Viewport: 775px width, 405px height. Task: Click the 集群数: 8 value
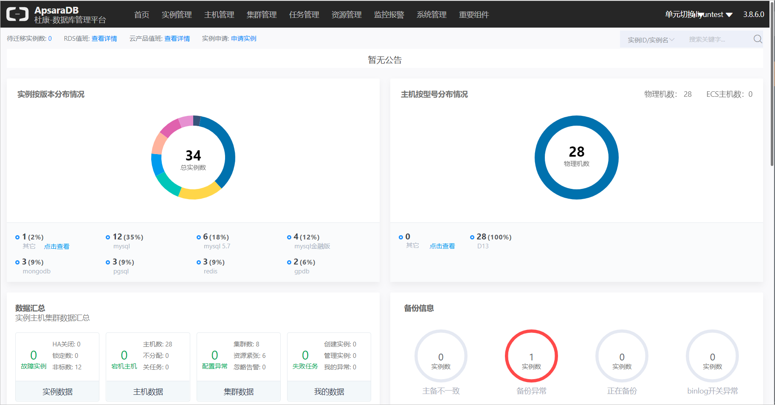pos(246,344)
